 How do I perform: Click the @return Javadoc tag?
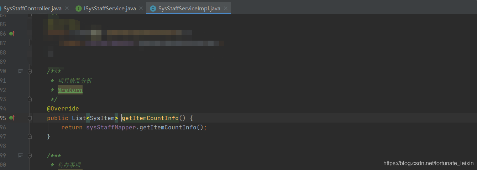point(70,90)
